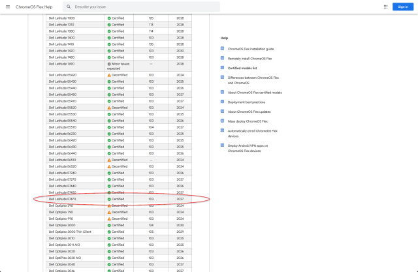
Task: Click the green Certified checkmark for Latitude E7470
Action: [x=109, y=199]
